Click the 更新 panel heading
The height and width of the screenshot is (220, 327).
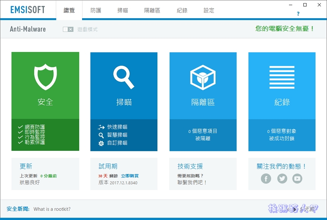pos(26,166)
